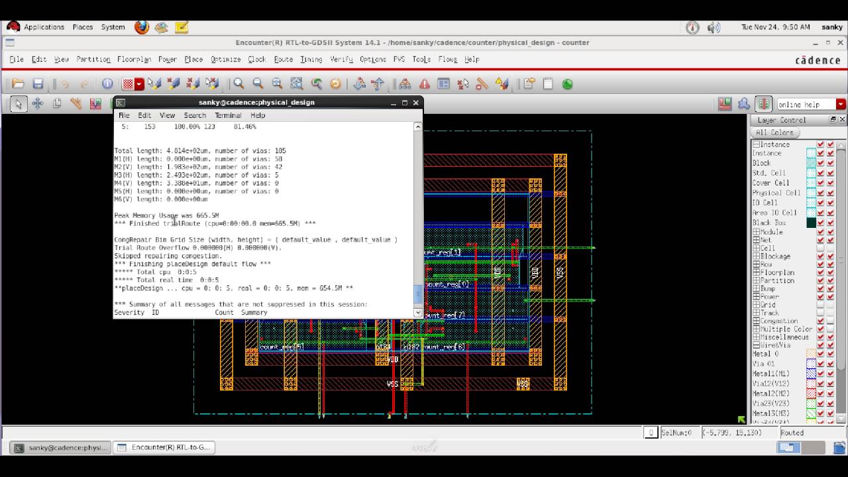848x477 pixels.
Task: Click the amoeba view icon
Action: [744, 104]
